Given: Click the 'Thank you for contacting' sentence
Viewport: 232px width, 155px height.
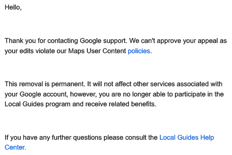Looking at the screenshot, I should [x=41, y=41].
